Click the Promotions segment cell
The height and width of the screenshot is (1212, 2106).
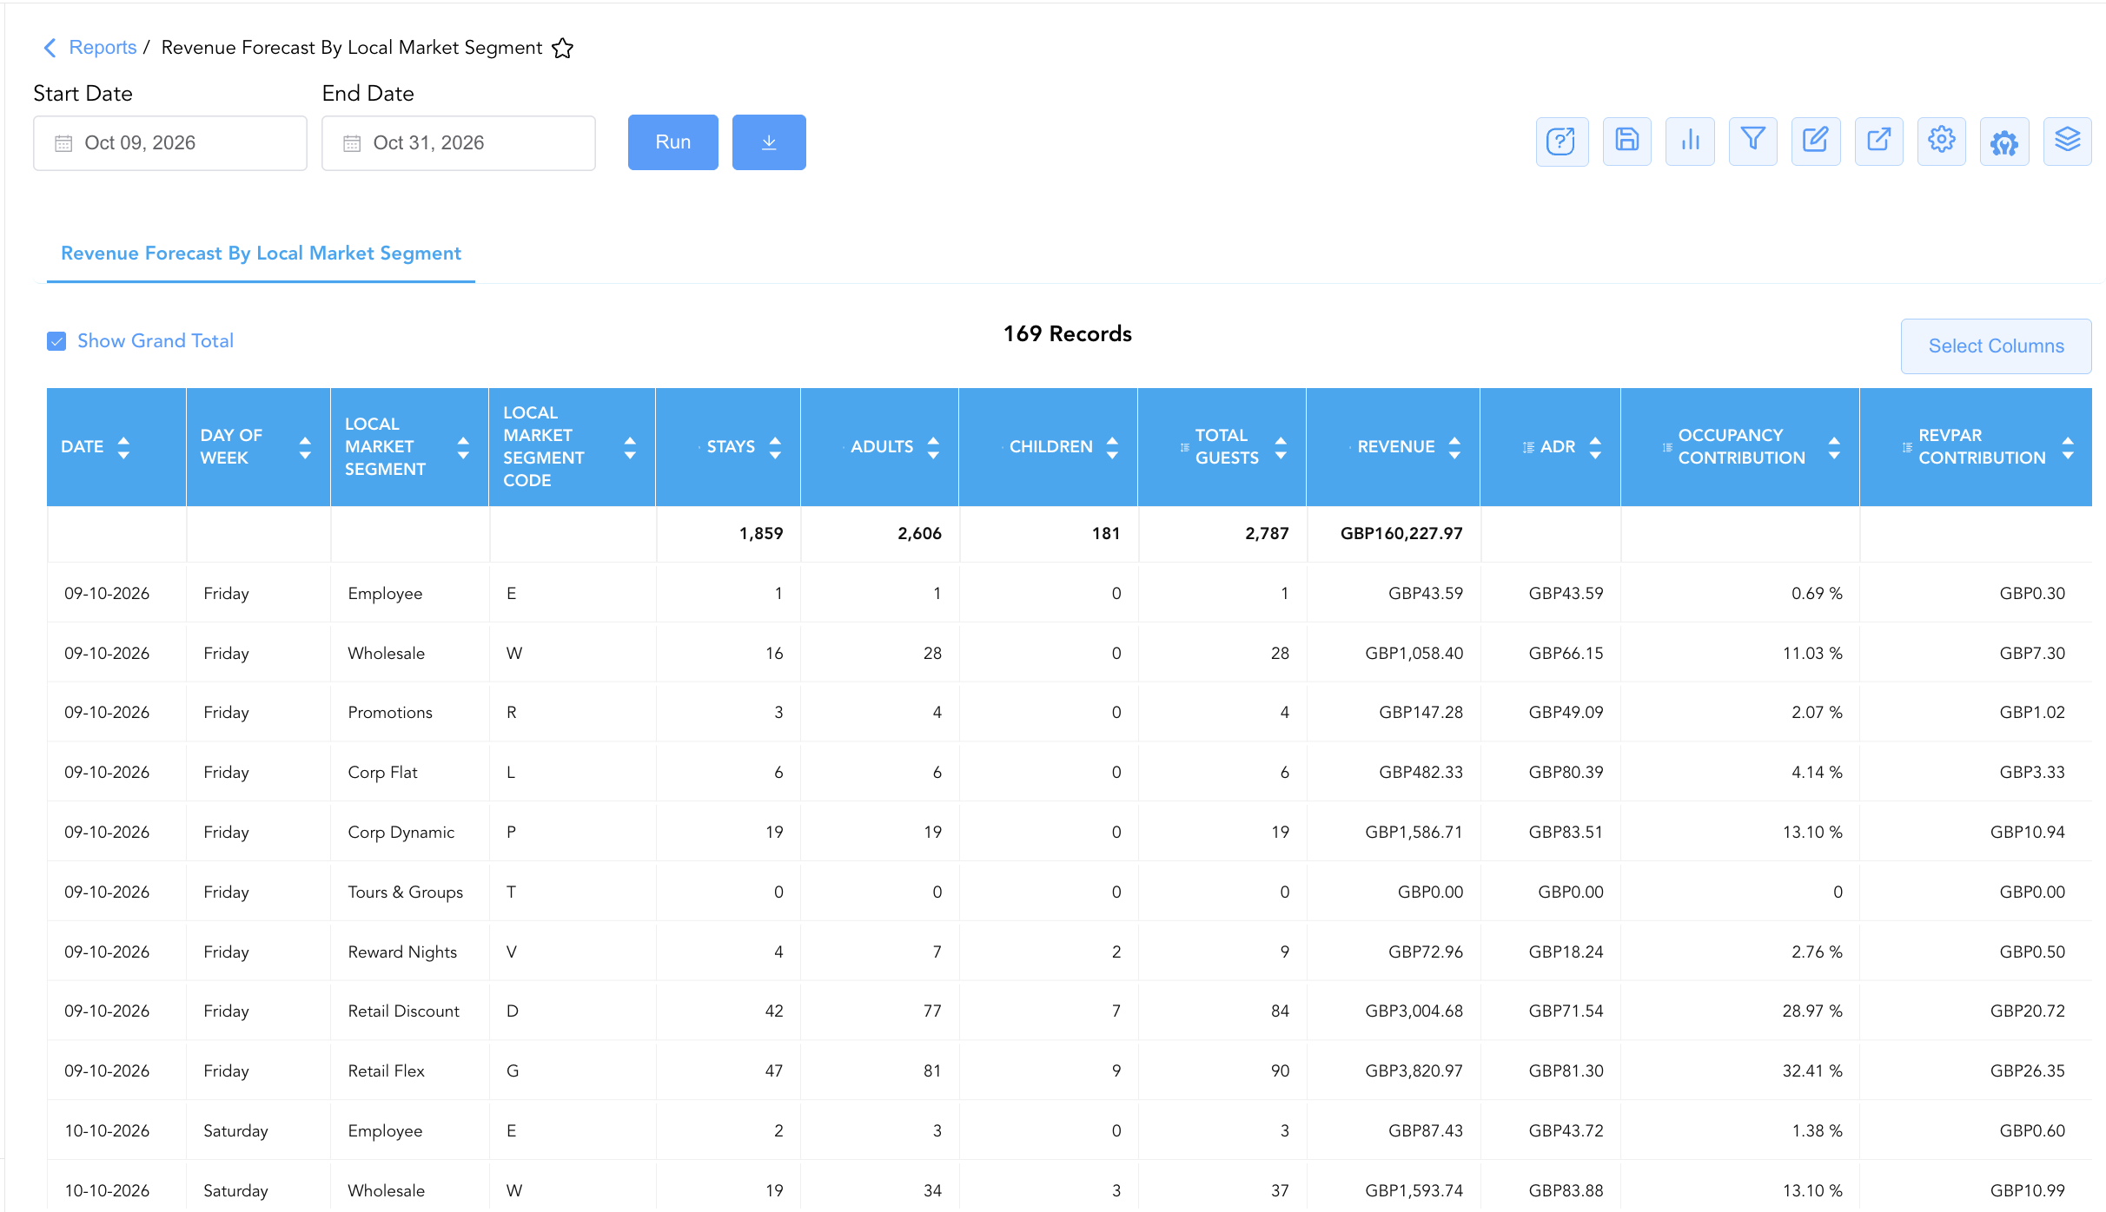(x=409, y=712)
